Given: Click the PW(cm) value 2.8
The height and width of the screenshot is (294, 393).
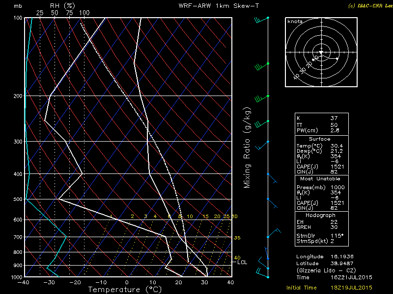Looking at the screenshot, I should (x=335, y=130).
